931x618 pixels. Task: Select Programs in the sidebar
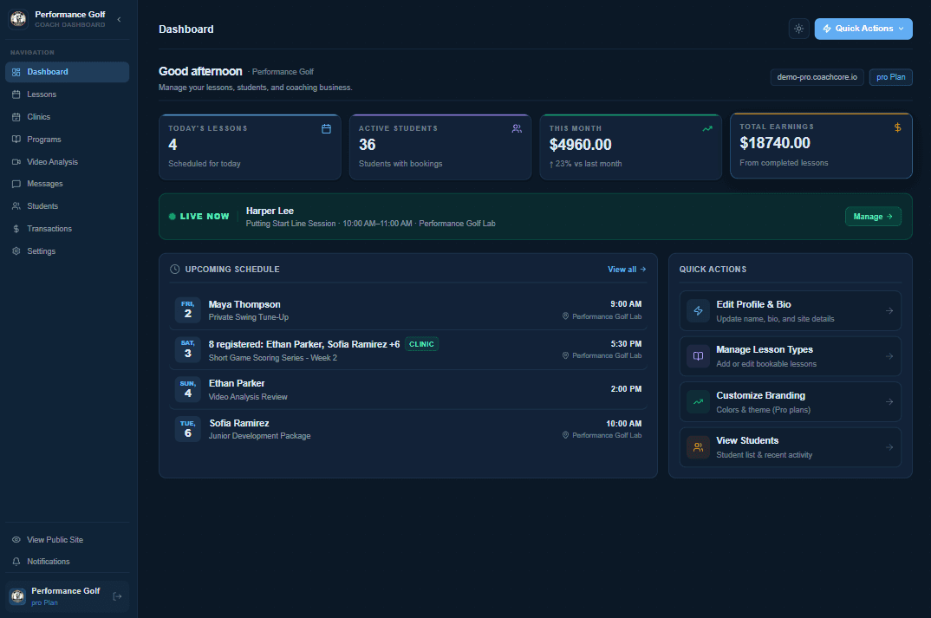(67, 140)
